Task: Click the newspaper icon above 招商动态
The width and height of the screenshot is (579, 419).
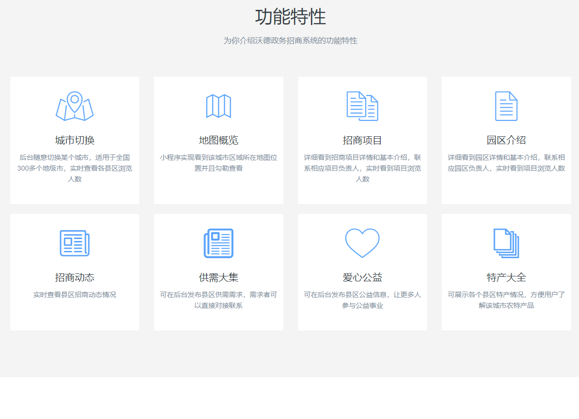Action: click(x=75, y=243)
